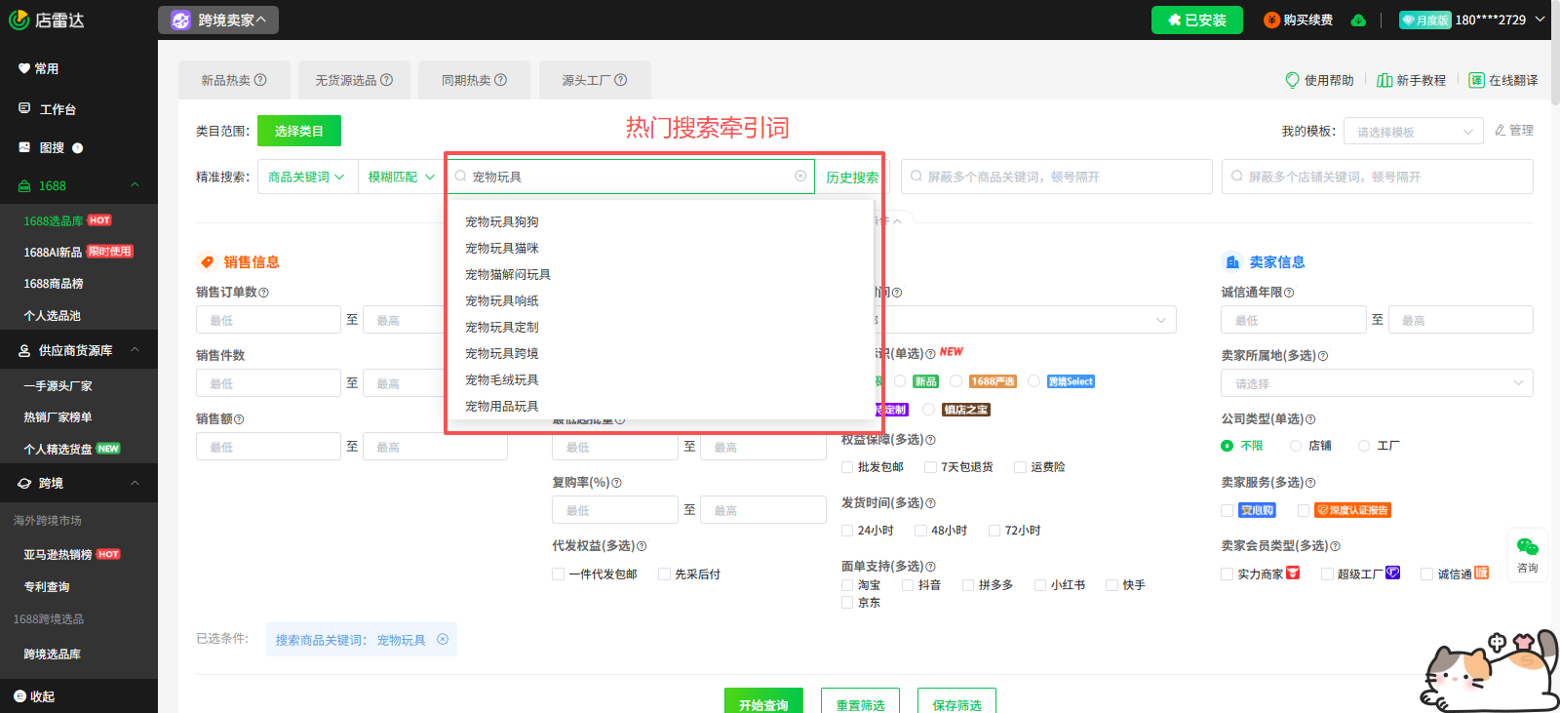Check the 批发包邮 checkbox
The height and width of the screenshot is (713, 1560).
847,467
